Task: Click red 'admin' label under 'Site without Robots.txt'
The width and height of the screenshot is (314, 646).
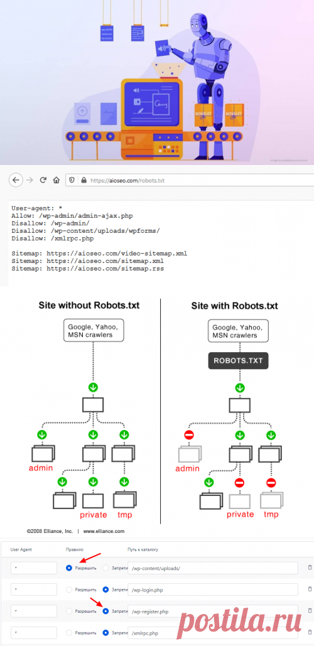Action: coord(41,468)
